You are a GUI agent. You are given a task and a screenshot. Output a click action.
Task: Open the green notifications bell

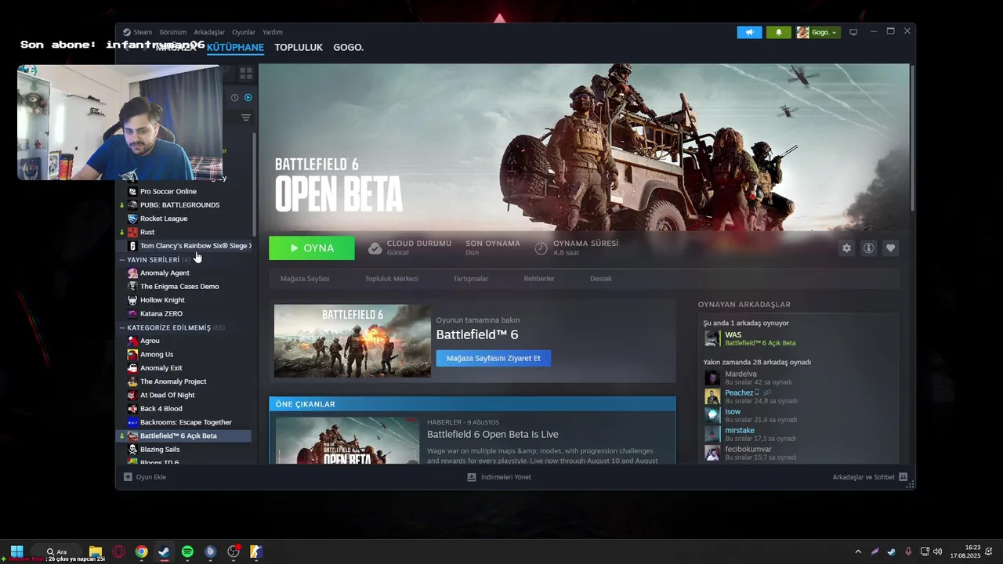coord(779,32)
